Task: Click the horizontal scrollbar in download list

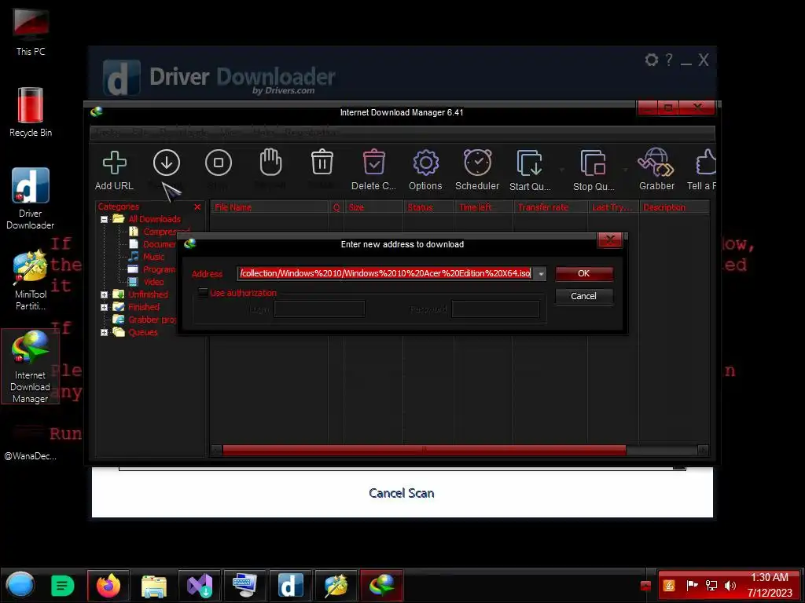Action: tap(424, 450)
